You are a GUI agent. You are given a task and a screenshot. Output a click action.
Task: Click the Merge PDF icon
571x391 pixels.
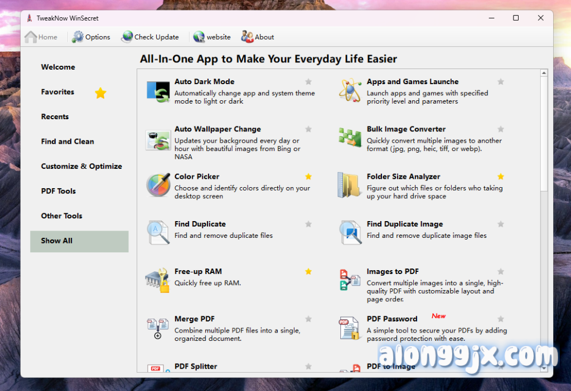tap(158, 328)
